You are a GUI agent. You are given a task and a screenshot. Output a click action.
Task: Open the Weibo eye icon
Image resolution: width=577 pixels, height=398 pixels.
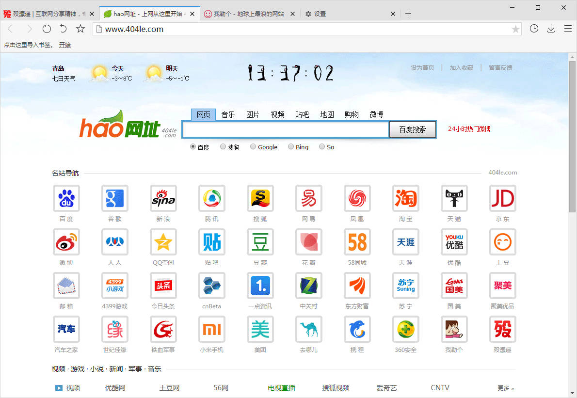pos(66,242)
